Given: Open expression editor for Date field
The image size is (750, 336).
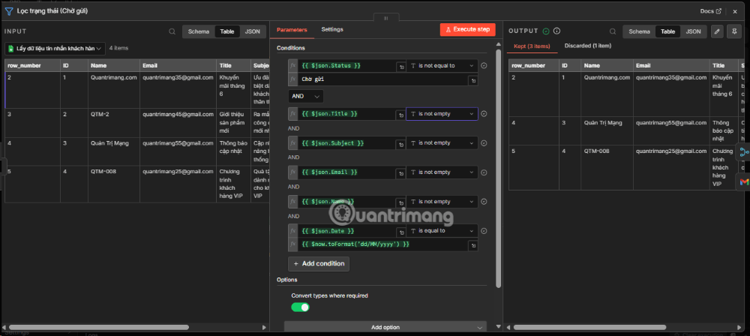Looking at the screenshot, I should click(x=400, y=232).
